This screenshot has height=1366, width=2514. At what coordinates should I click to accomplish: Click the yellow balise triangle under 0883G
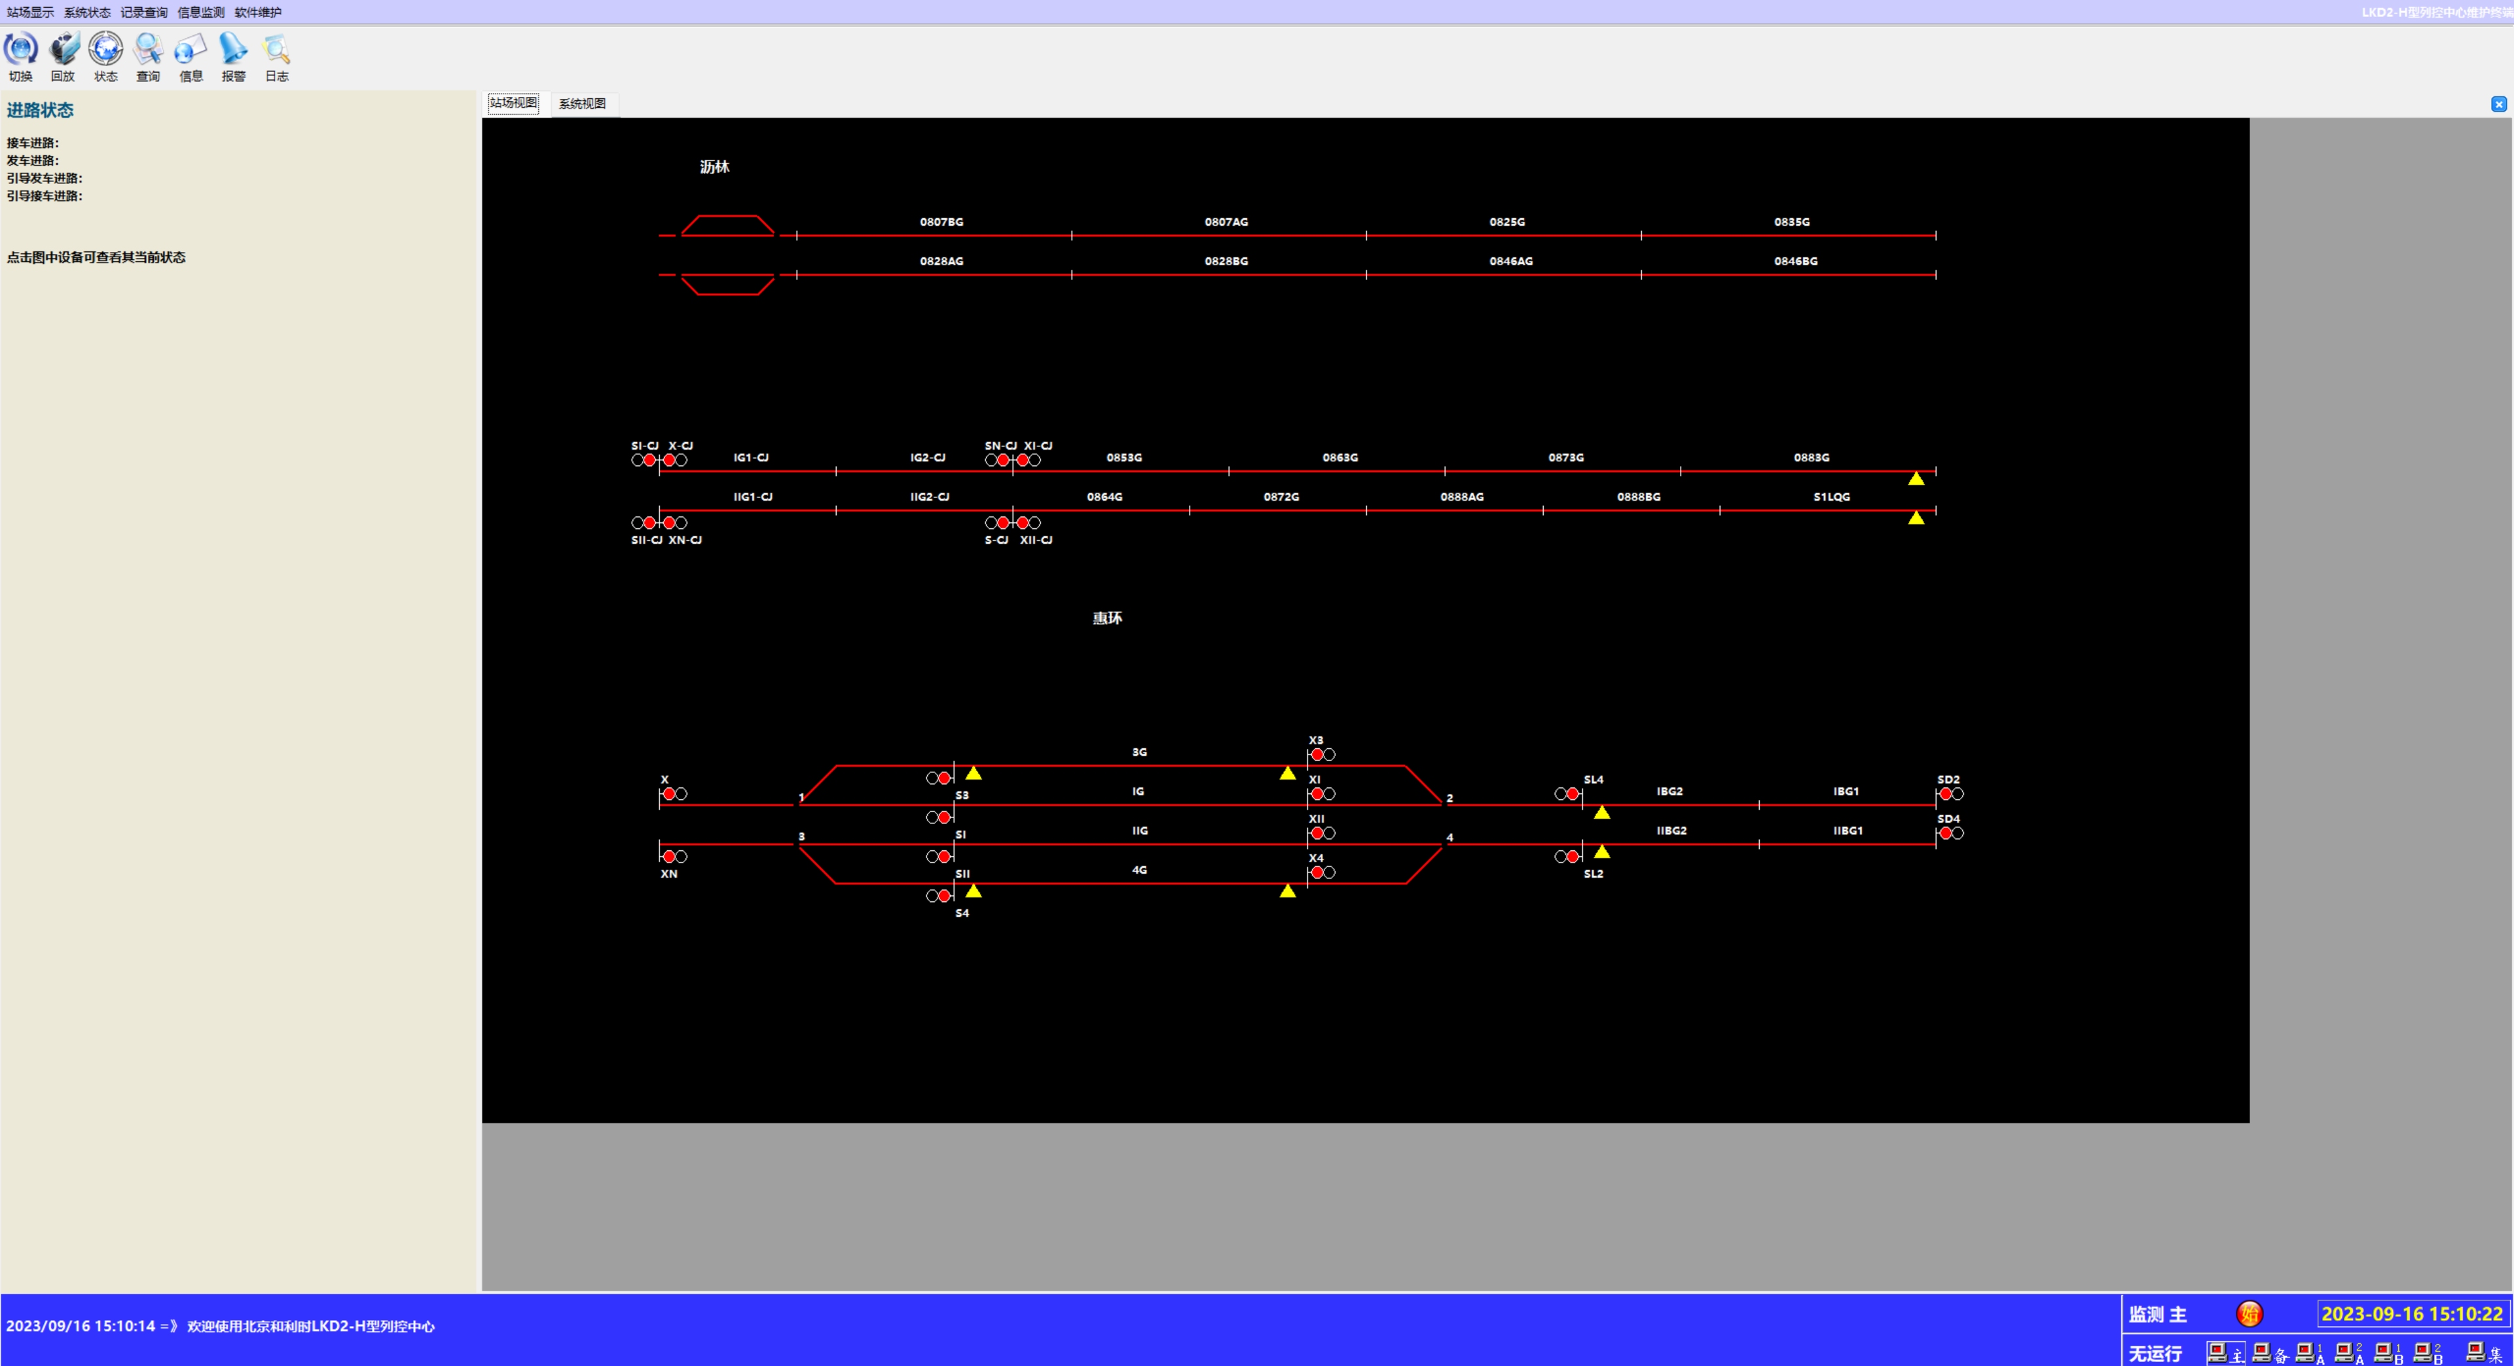pos(1916,479)
